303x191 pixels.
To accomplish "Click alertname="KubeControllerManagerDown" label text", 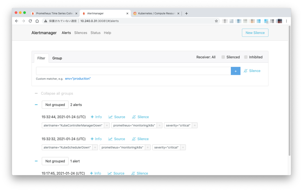I will tap(73, 125).
